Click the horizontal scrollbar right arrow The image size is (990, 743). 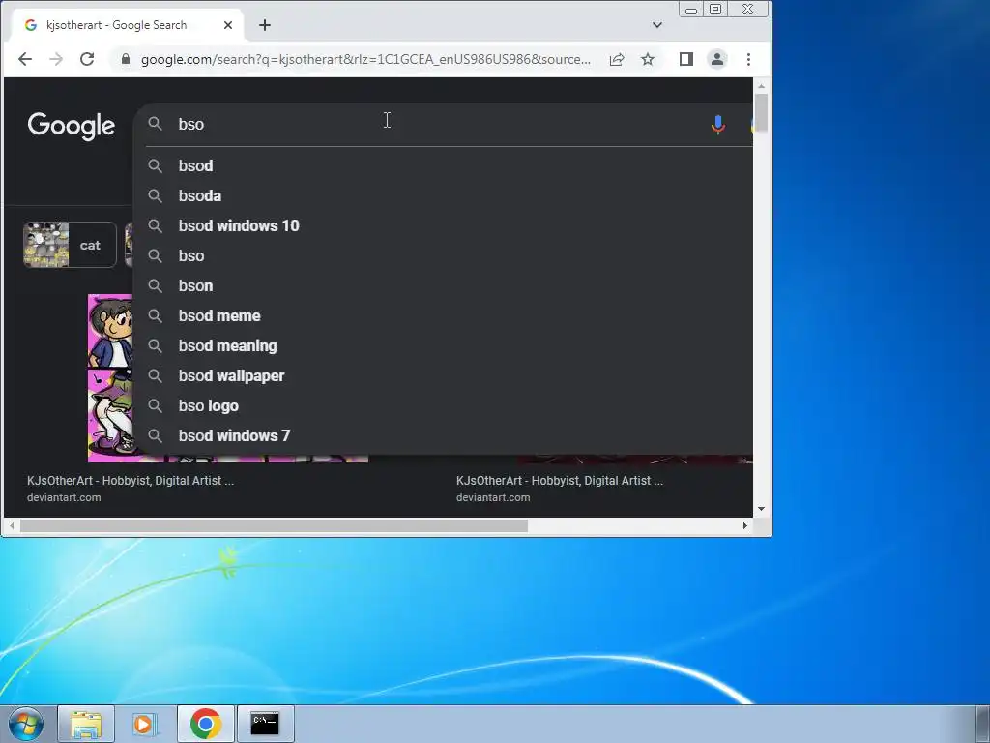coord(745,525)
